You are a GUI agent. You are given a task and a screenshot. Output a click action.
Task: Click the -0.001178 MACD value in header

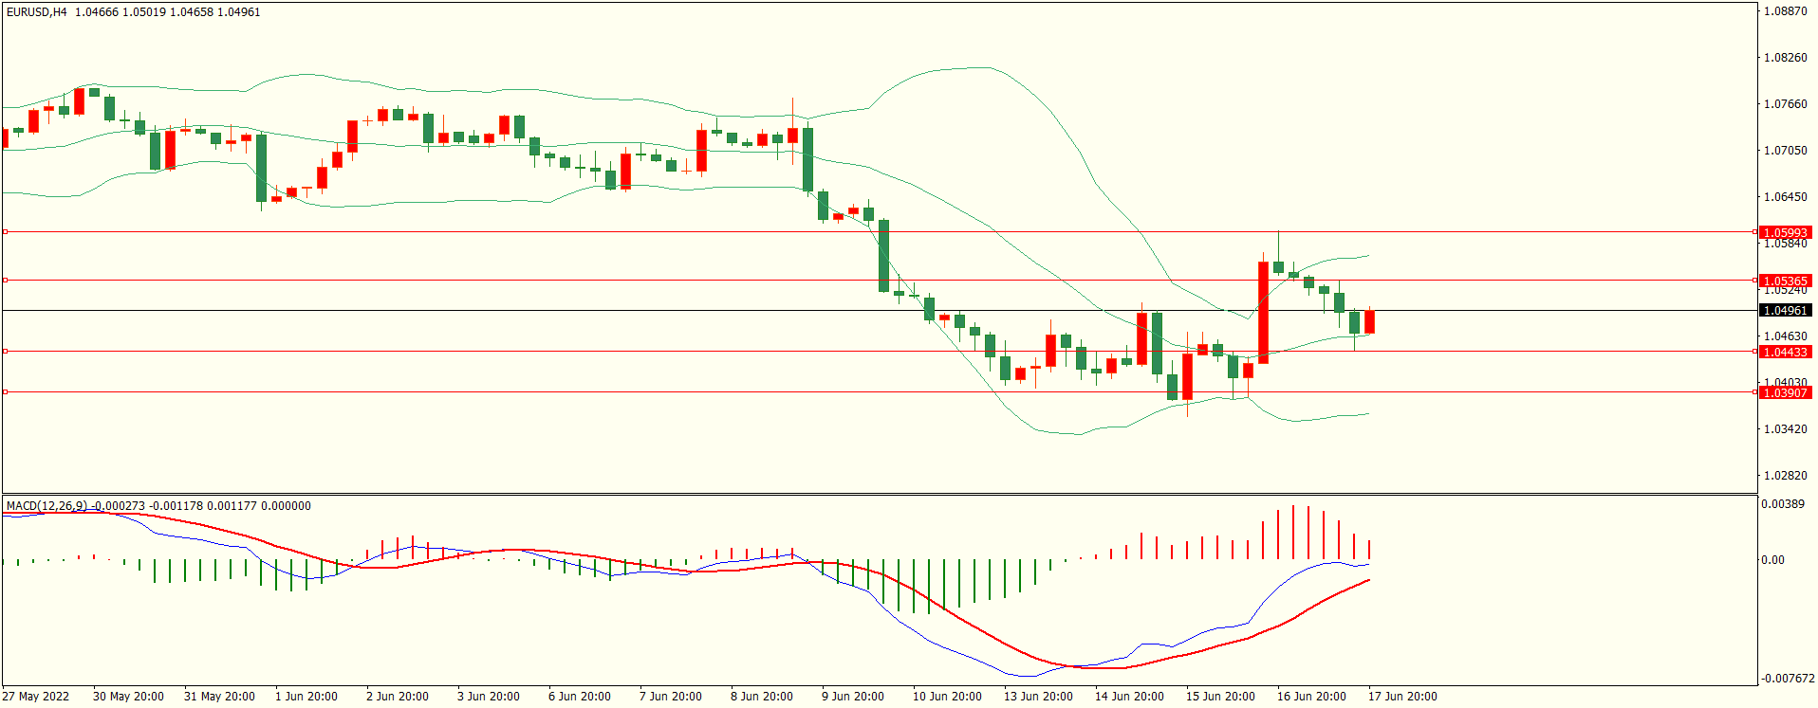(176, 506)
